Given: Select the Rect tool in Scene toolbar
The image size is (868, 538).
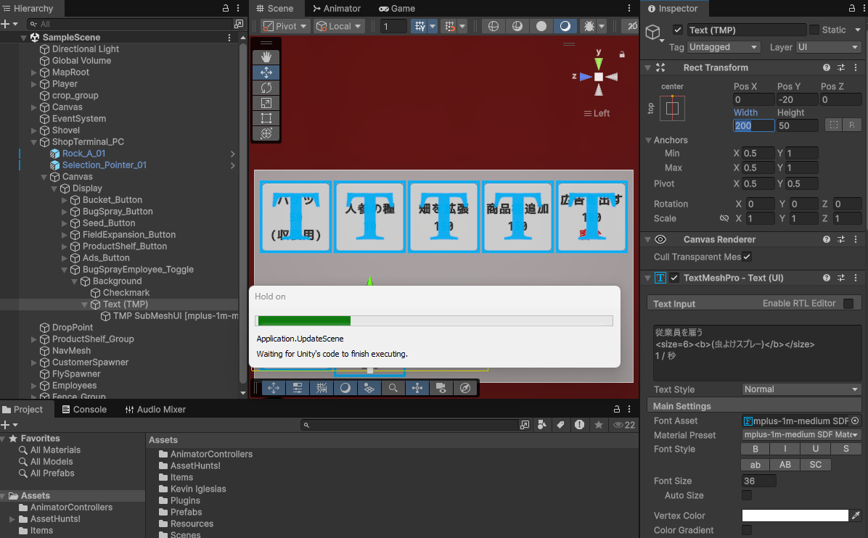Looking at the screenshot, I should tap(266, 118).
